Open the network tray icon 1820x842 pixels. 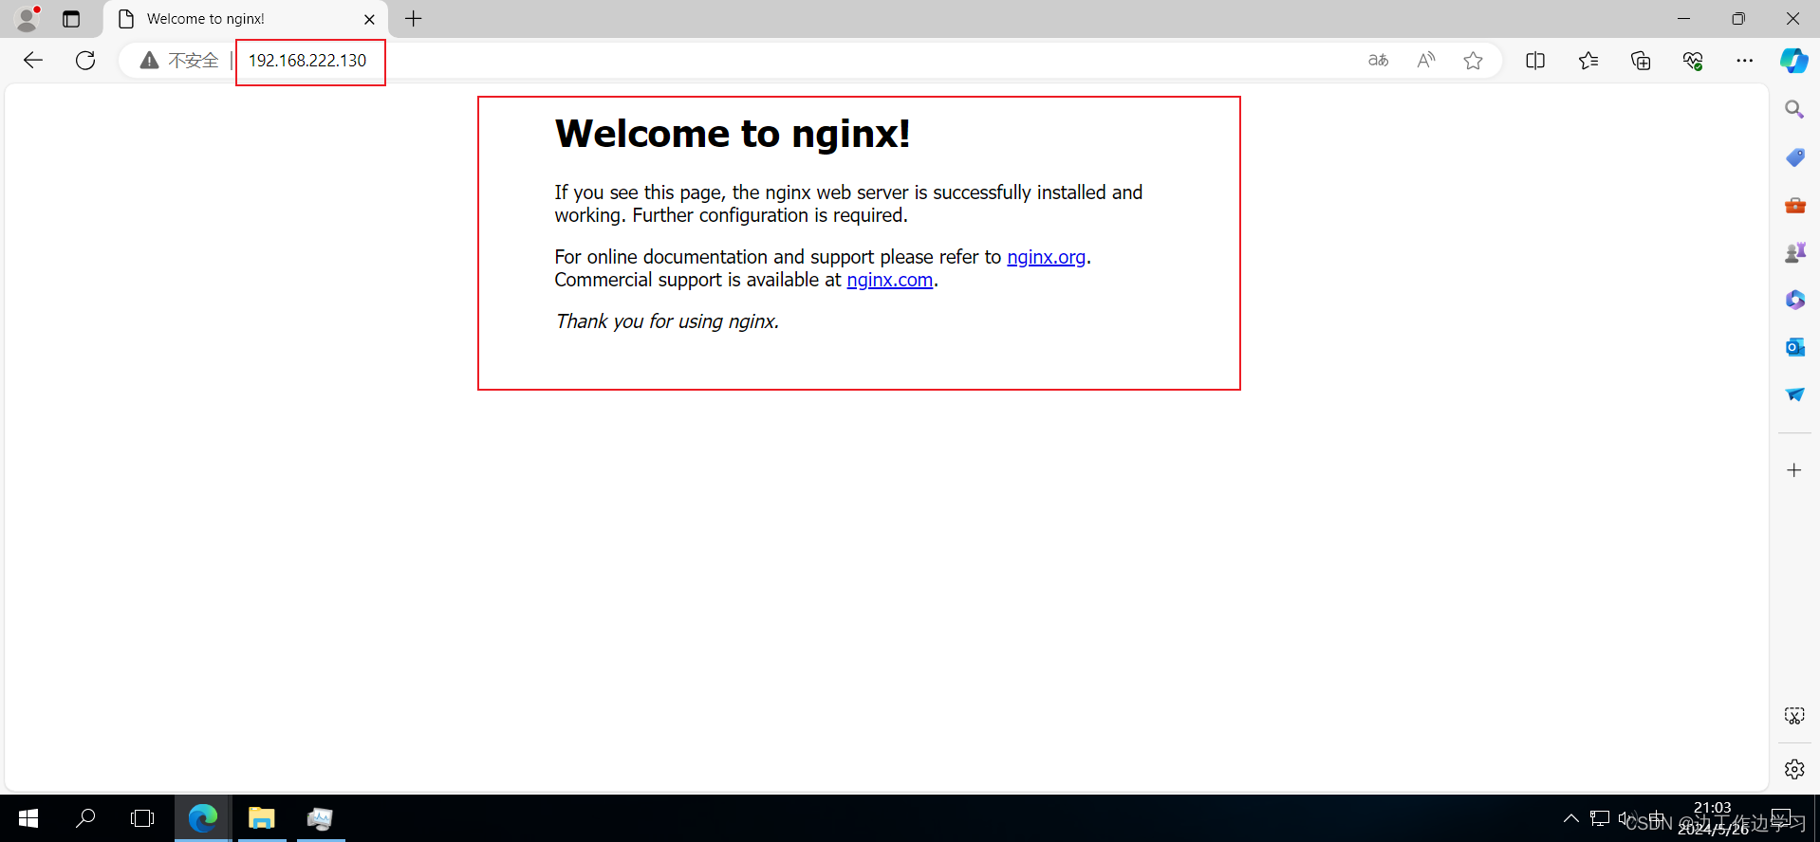coord(1600,818)
